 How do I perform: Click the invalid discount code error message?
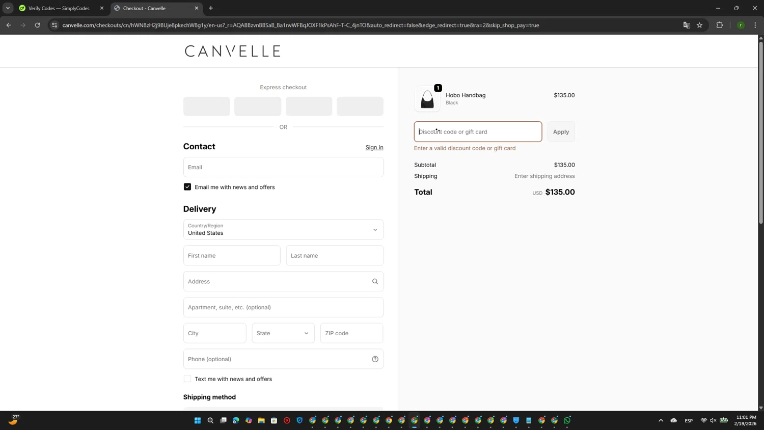coord(465,148)
